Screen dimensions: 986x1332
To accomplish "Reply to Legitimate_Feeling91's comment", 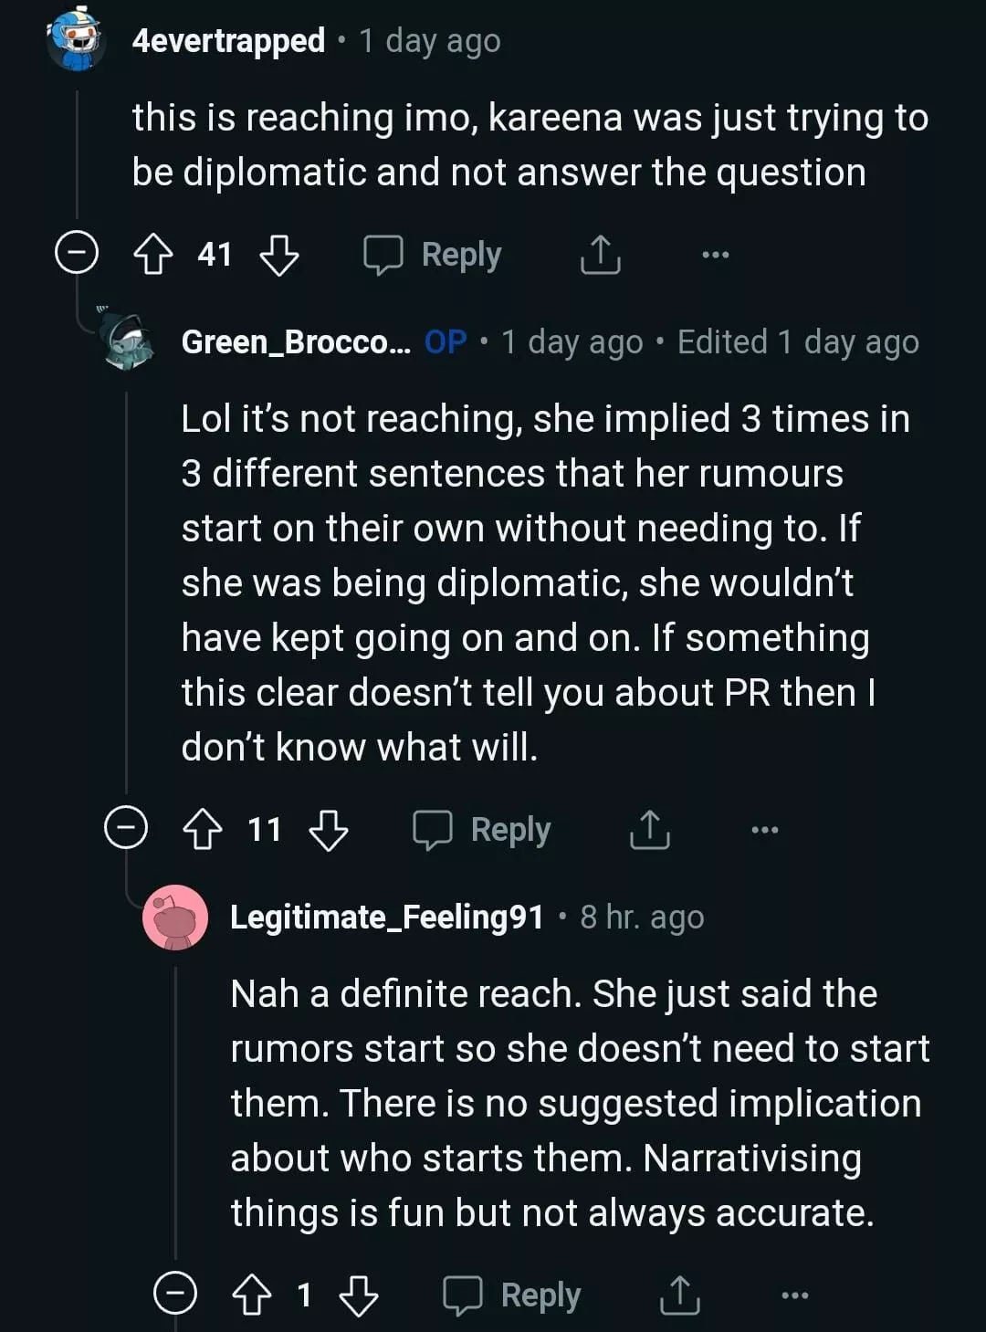I will (x=512, y=1295).
